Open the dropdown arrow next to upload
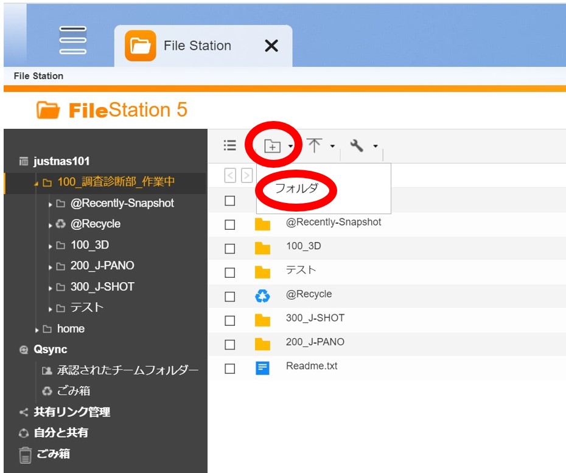 (x=332, y=146)
